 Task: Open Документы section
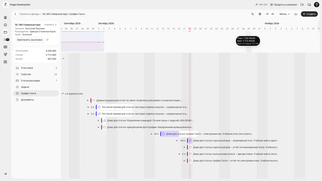[x=36, y=100]
